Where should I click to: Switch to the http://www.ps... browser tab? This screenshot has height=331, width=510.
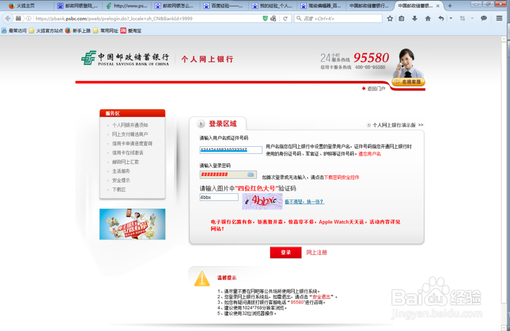(127, 6)
